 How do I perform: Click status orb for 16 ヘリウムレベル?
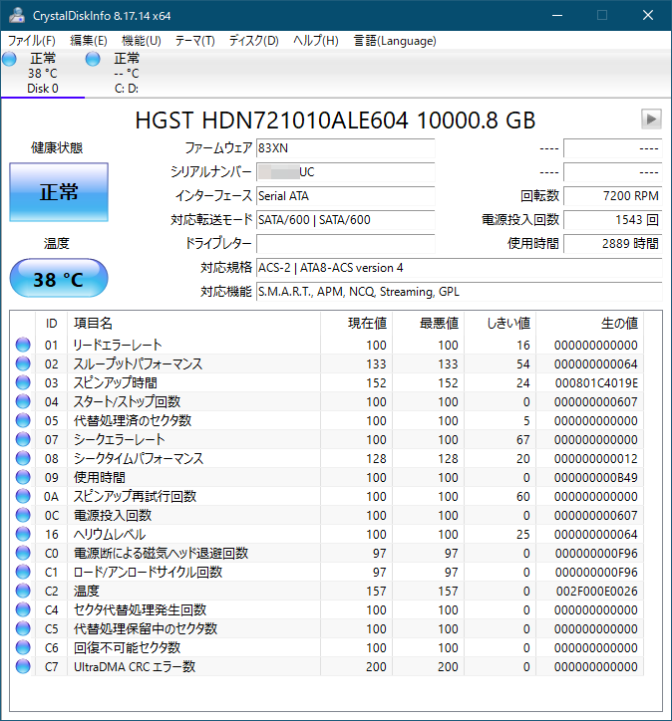pyautogui.click(x=23, y=534)
